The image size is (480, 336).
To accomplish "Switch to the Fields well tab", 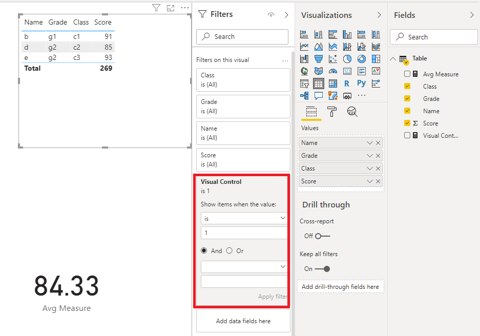I will [311, 112].
